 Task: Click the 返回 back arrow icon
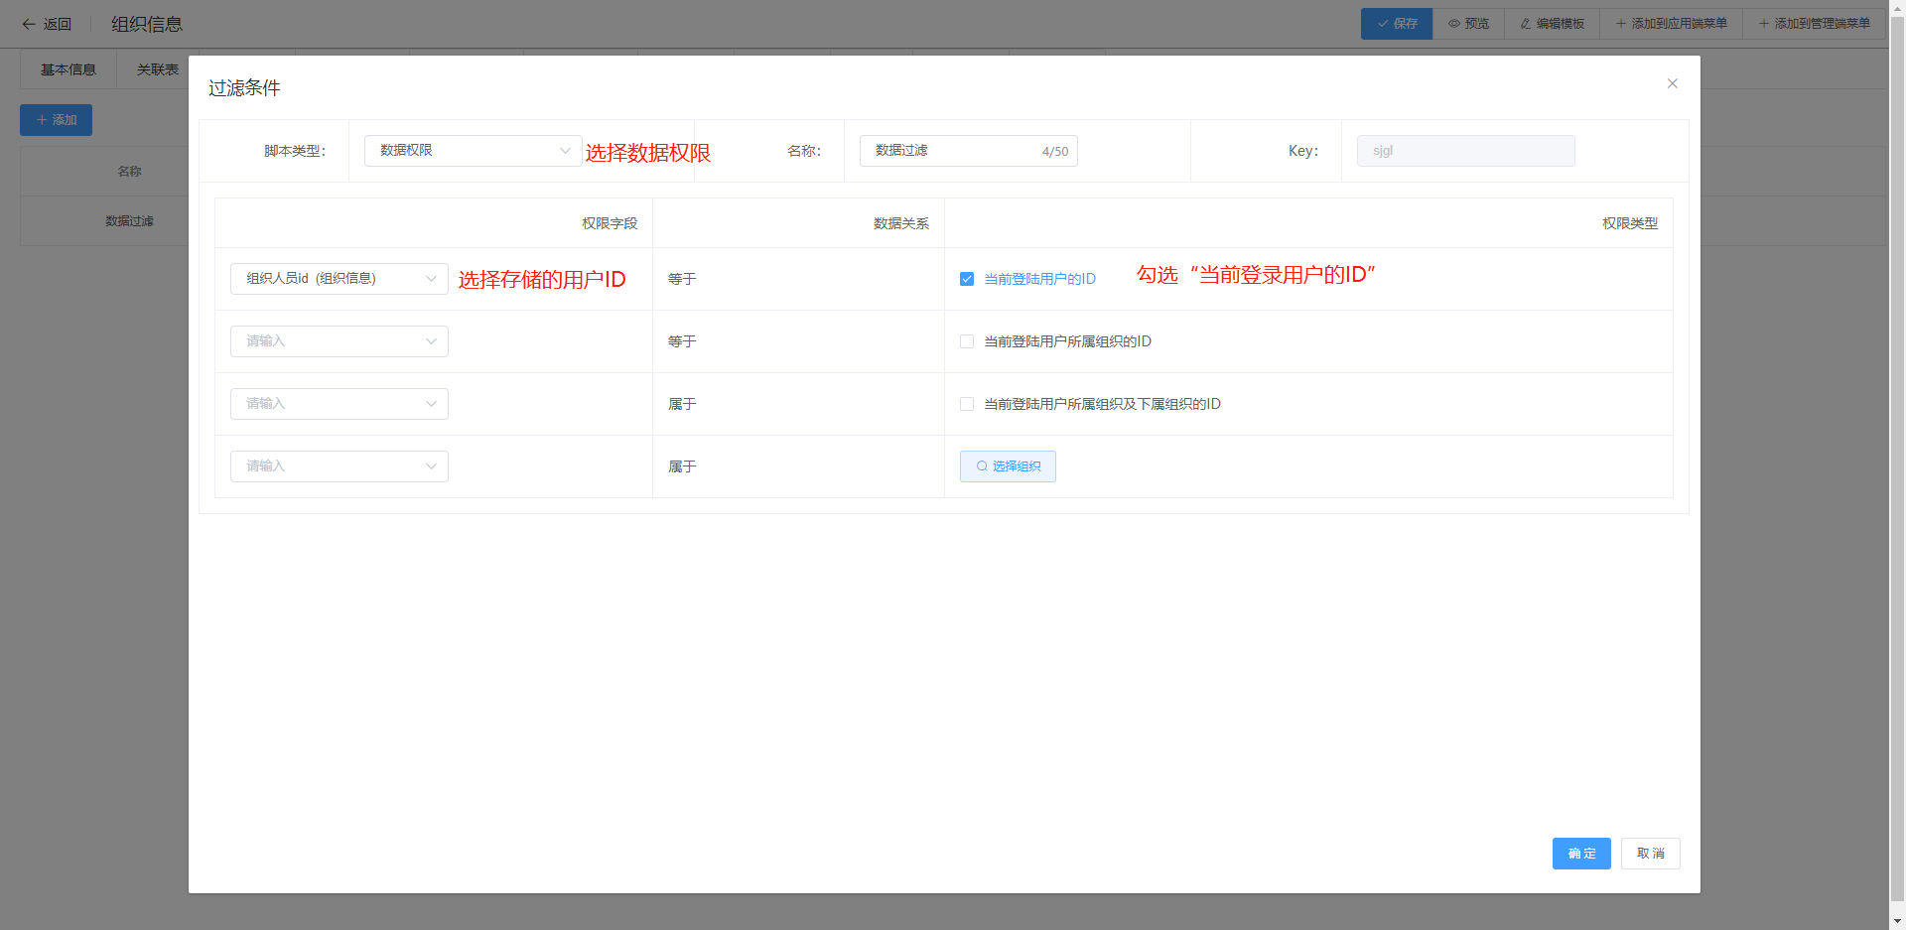pyautogui.click(x=30, y=24)
